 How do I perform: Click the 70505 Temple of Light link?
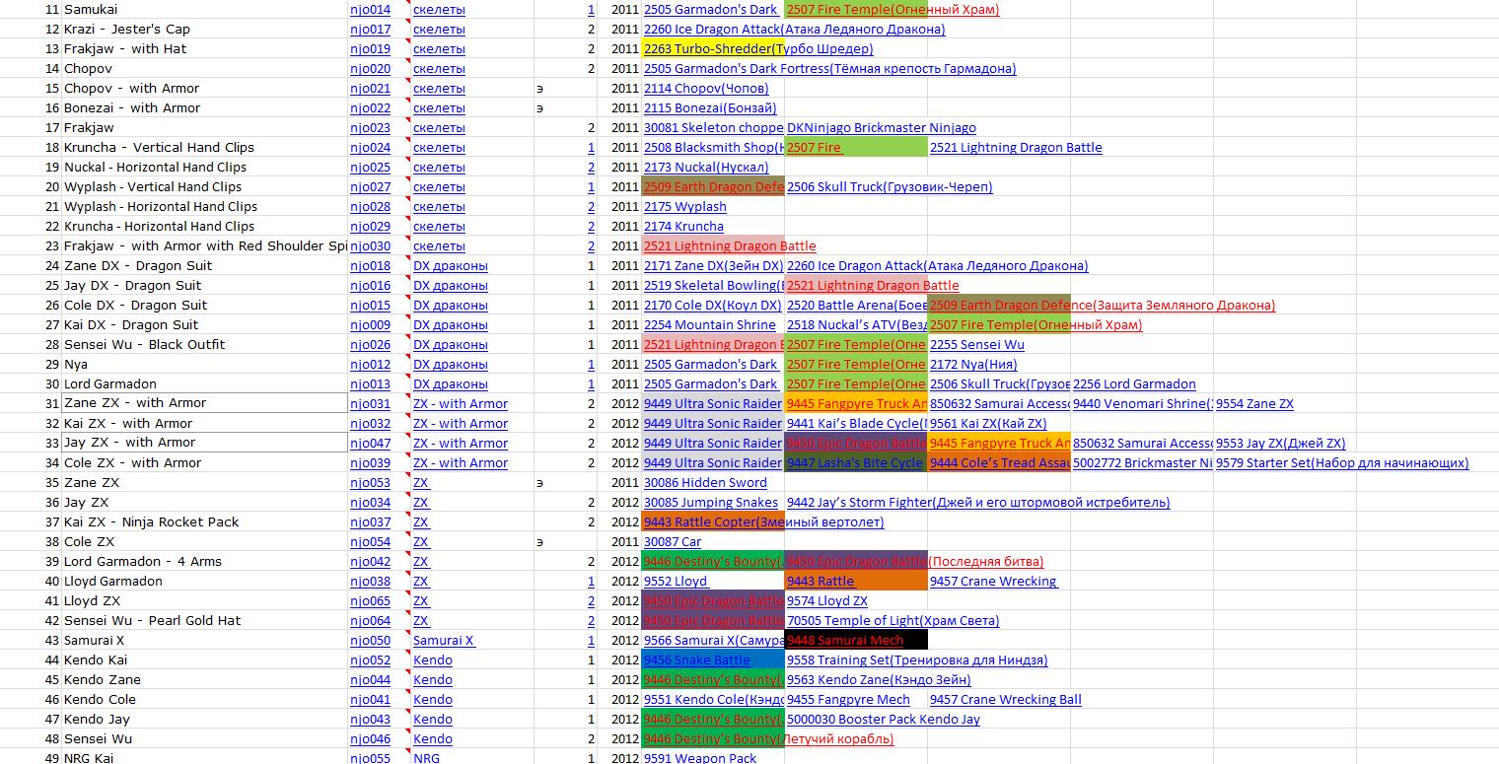point(892,621)
